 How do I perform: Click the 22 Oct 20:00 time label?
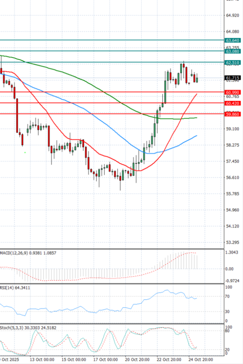(x=169, y=360)
